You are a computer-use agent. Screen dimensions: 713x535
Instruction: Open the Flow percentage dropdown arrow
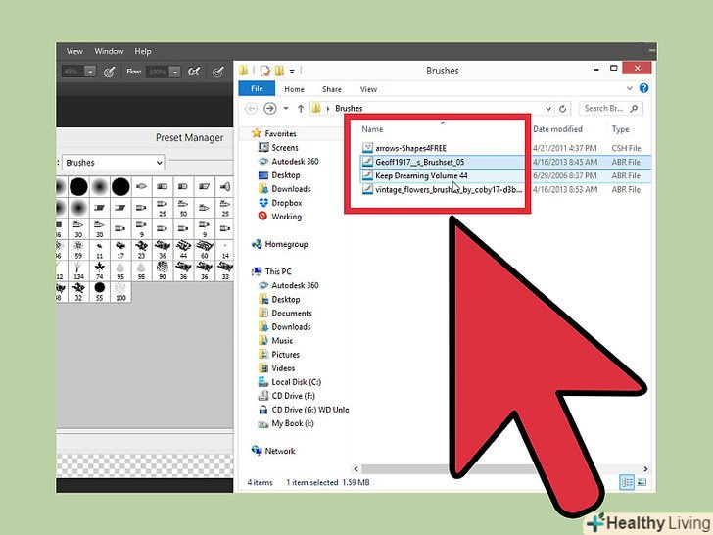pyautogui.click(x=175, y=72)
